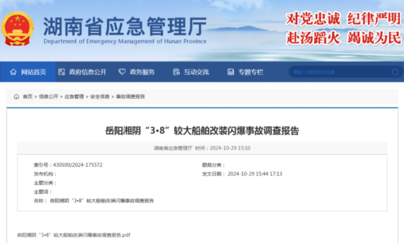This screenshot has width=404, height=245.
Task: Download the 船舶改装闪爆事故调查报告 PDF attachment
Action: pyautogui.click(x=74, y=235)
